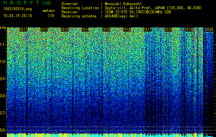Image resolution: width=216 pixels, height=137 pixels.
Task: Click the Receiving Location label
Action: [80, 8]
